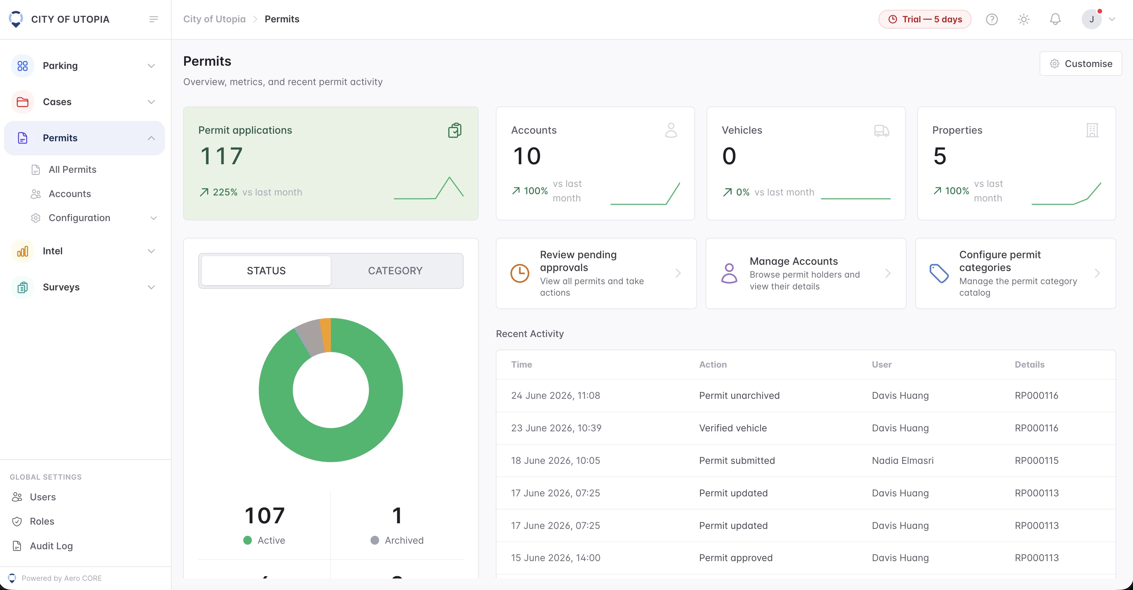Viewport: 1133px width, 590px height.
Task: Open Accounts under Permits in sidebar
Action: [x=69, y=194]
